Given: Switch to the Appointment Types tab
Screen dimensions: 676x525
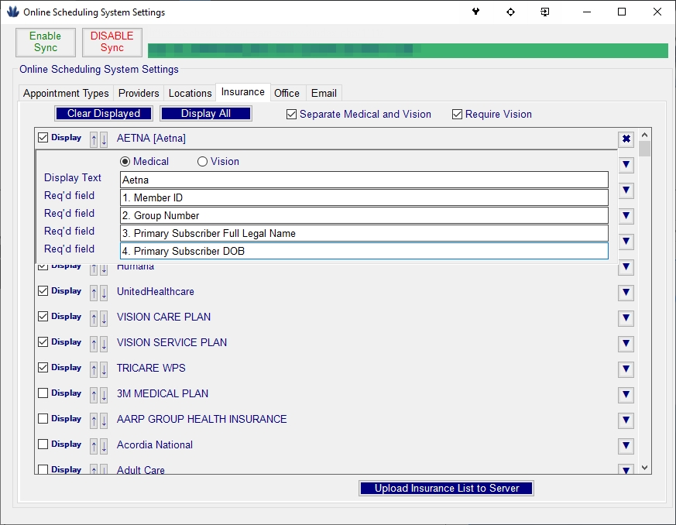Looking at the screenshot, I should (x=66, y=93).
